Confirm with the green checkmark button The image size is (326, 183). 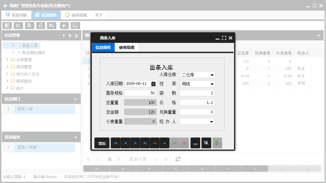pyautogui.click(x=174, y=143)
